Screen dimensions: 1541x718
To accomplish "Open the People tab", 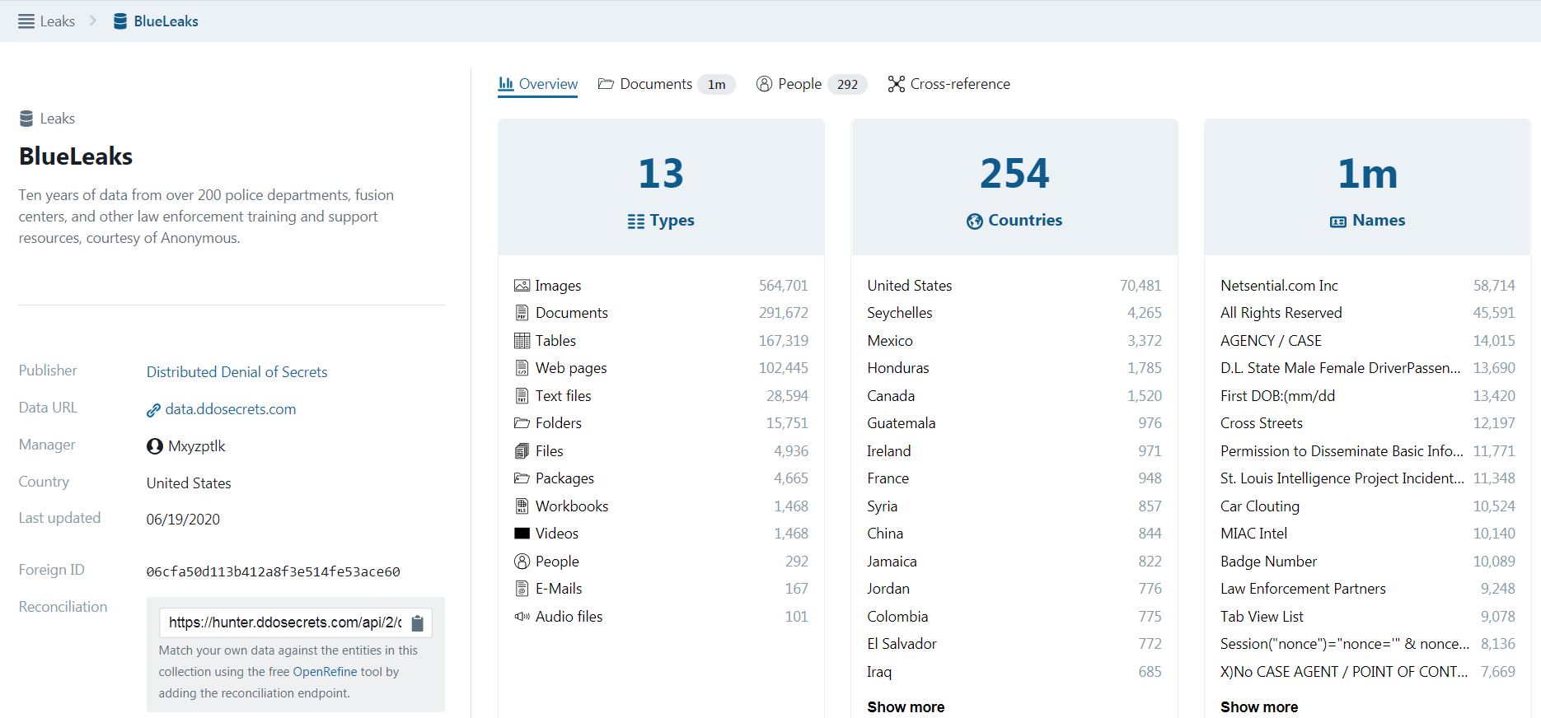I will 799,84.
